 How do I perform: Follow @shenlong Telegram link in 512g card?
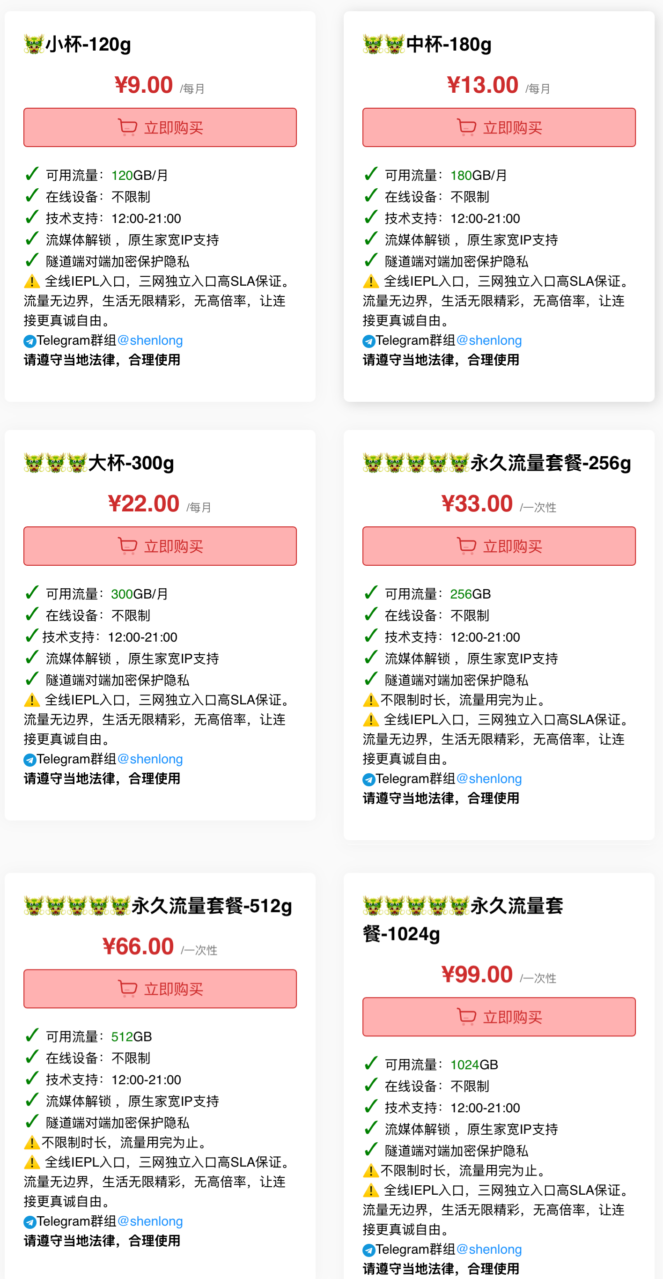(x=150, y=1221)
